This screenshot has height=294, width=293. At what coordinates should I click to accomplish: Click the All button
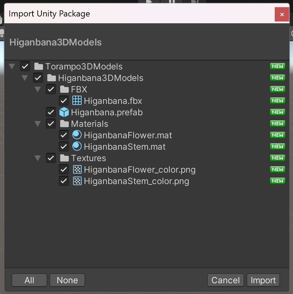[29, 280]
